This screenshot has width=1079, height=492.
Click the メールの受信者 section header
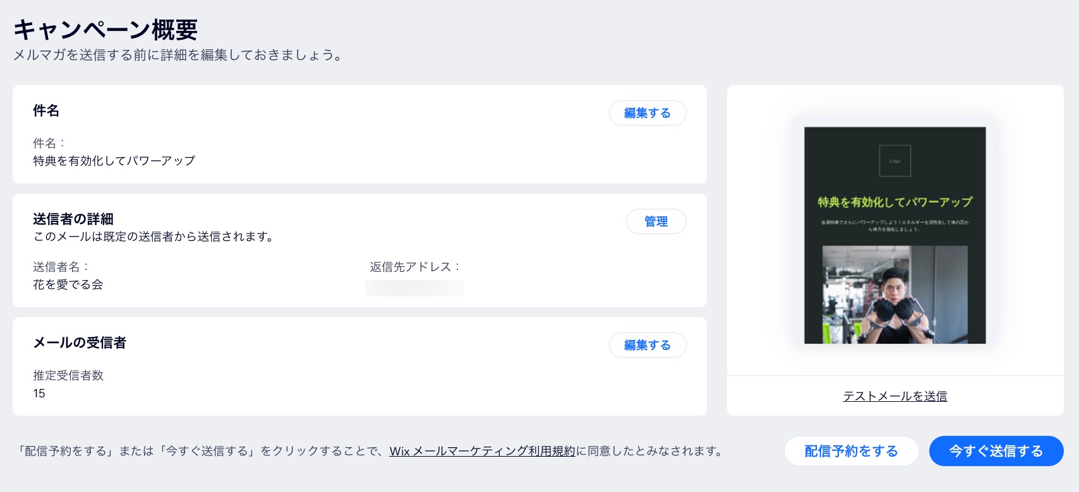click(80, 343)
